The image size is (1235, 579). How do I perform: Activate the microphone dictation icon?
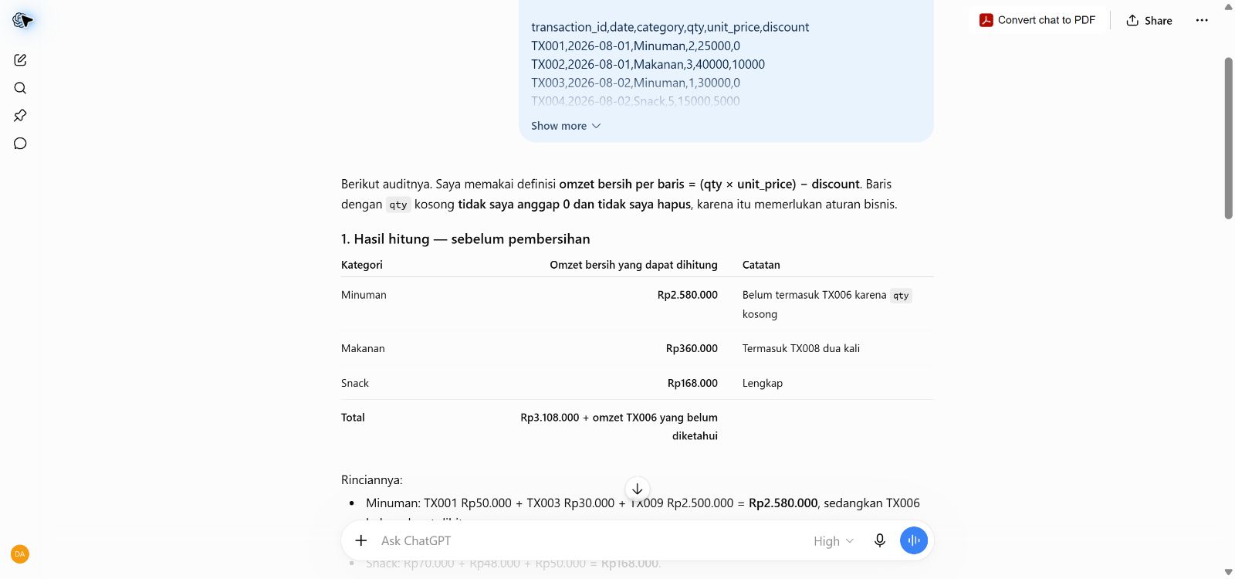coord(879,540)
